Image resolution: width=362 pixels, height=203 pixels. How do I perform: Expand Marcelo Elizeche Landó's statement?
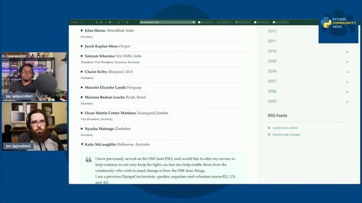pos(81,87)
